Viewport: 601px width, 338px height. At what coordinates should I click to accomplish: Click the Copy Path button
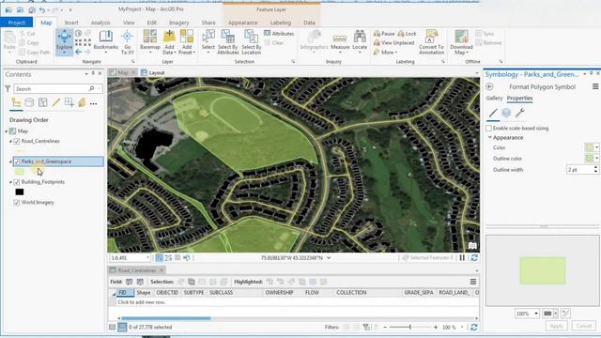point(35,53)
